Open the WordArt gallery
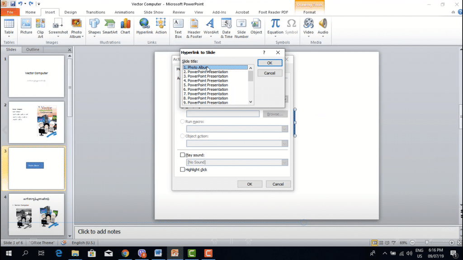Viewport: 463px width, 260px height. coord(211,28)
